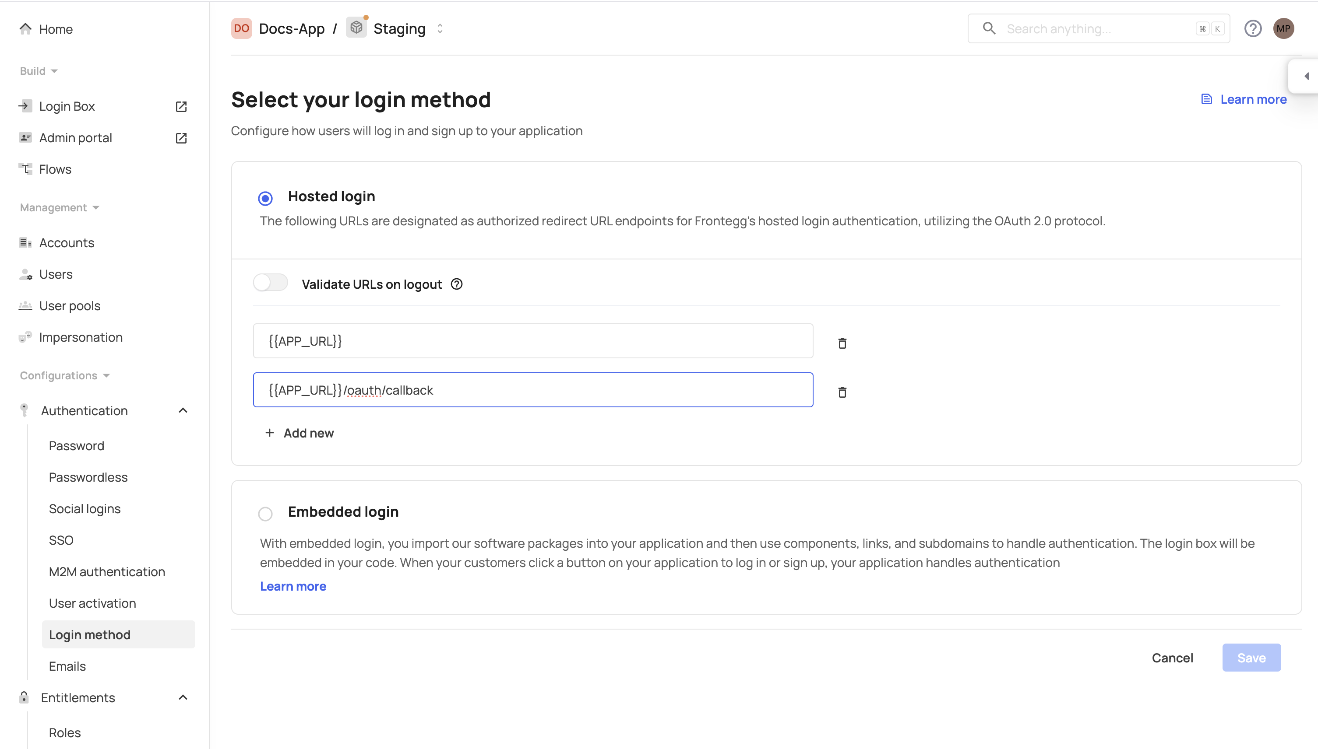The image size is (1318, 749).
Task: Expand the collapsed right side panel arrow
Action: pyautogui.click(x=1306, y=76)
